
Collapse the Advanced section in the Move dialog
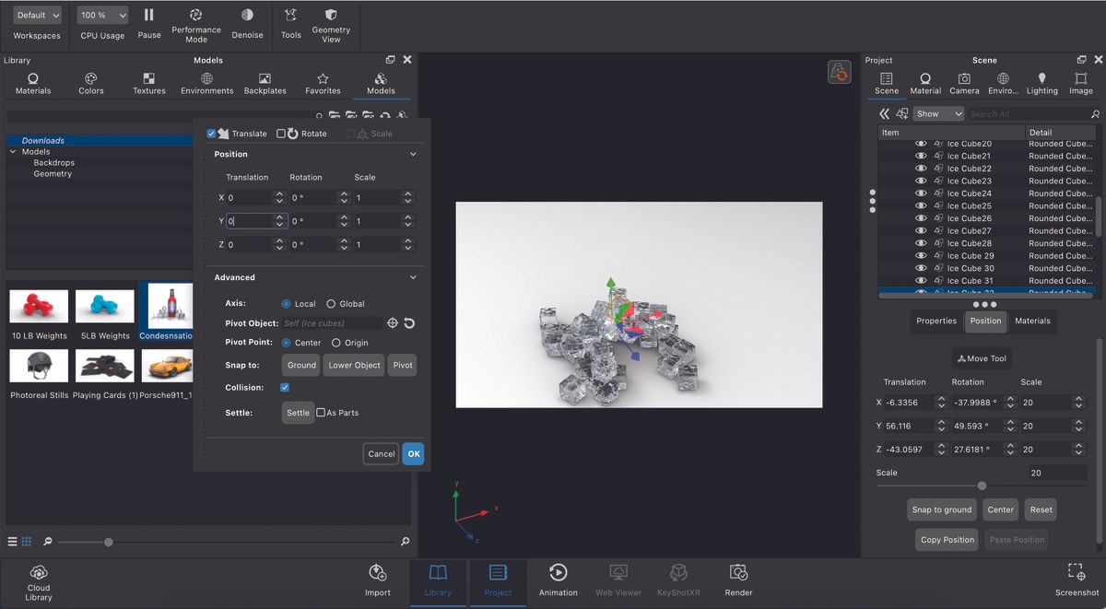[x=413, y=277]
